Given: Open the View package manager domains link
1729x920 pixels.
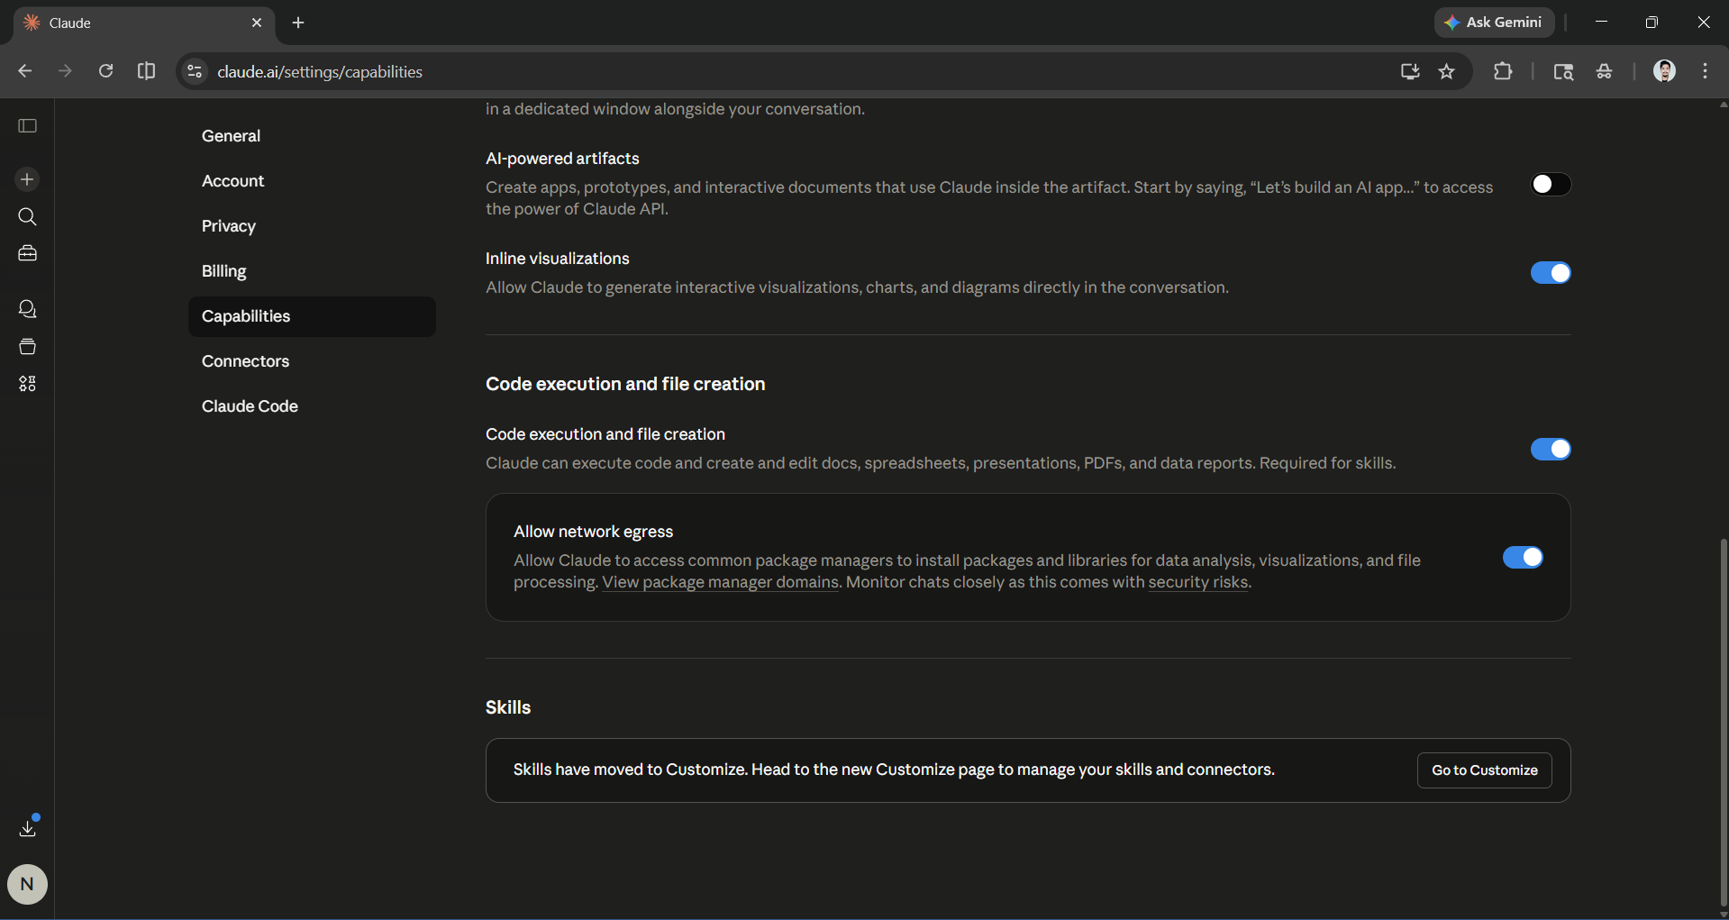Looking at the screenshot, I should click(721, 582).
